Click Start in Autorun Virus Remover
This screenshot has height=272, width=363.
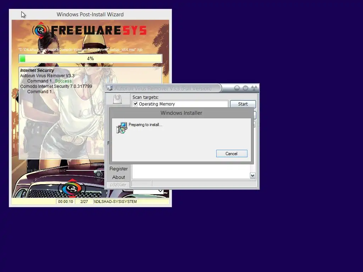pyautogui.click(x=243, y=104)
